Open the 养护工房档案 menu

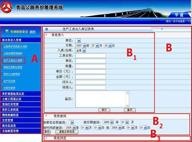[10, 110]
